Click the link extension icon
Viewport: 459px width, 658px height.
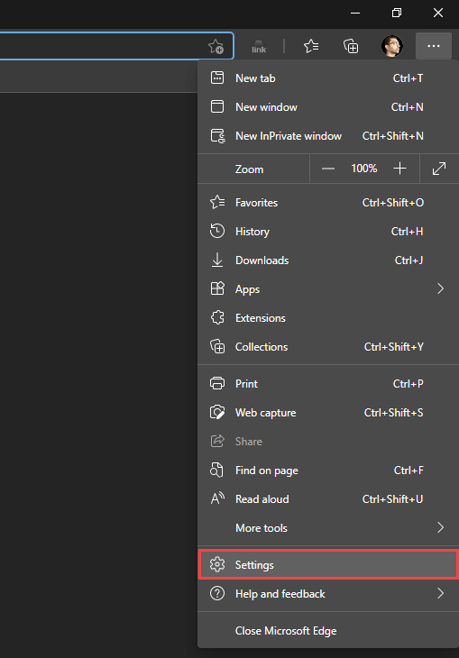point(259,46)
